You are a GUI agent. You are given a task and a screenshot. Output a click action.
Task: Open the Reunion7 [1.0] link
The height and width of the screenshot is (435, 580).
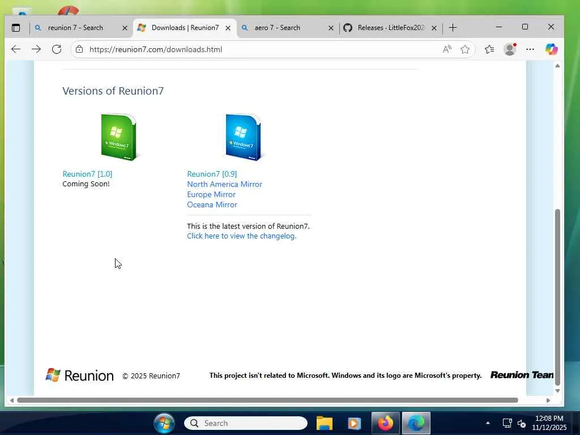click(x=87, y=174)
